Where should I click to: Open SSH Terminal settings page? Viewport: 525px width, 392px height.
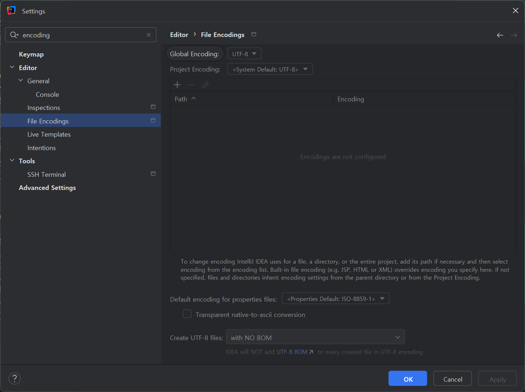click(47, 175)
